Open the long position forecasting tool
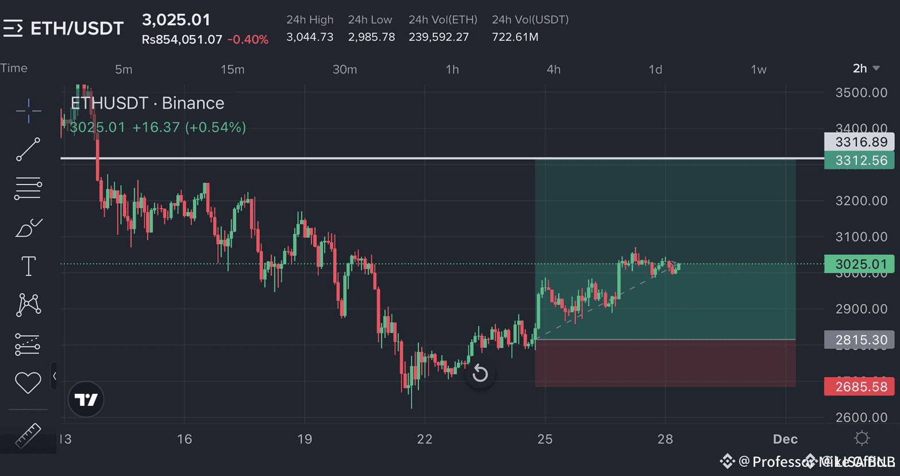This screenshot has width=900, height=476. tap(28, 344)
